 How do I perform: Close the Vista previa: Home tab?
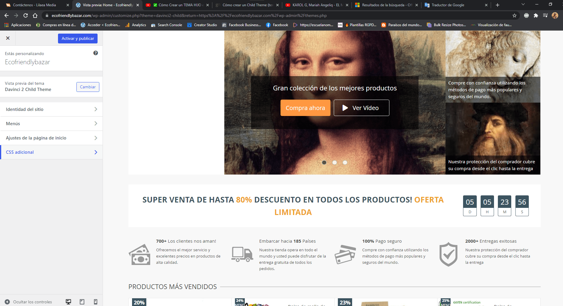click(138, 5)
